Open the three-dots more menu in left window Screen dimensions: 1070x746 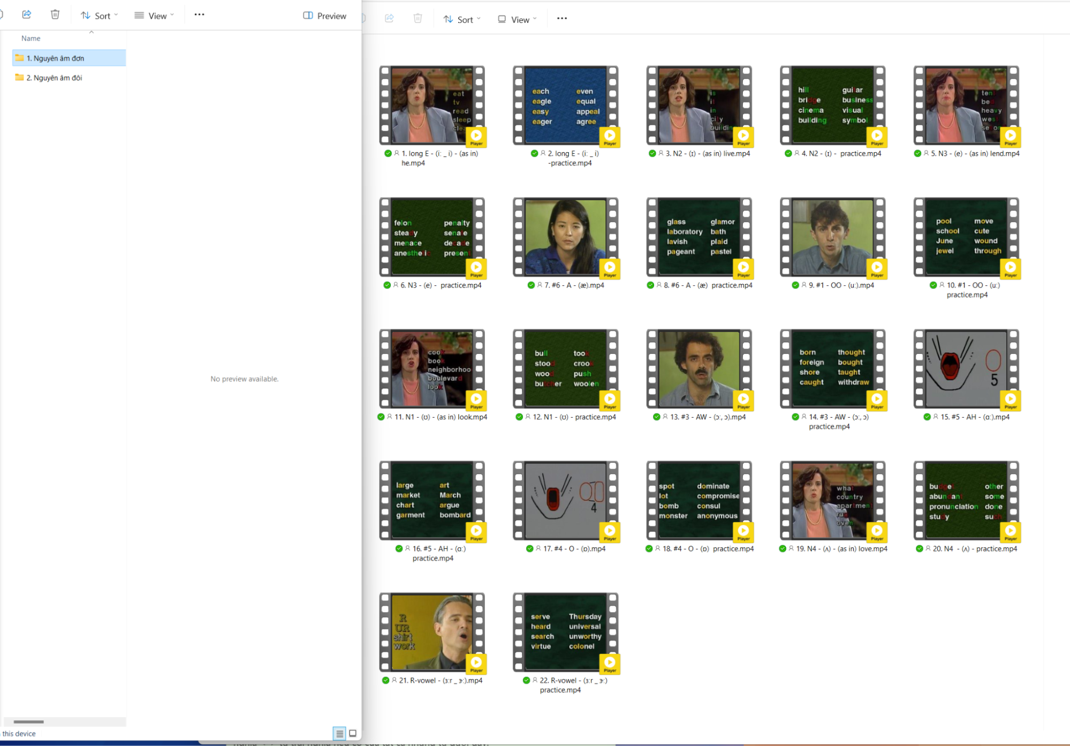coord(199,15)
